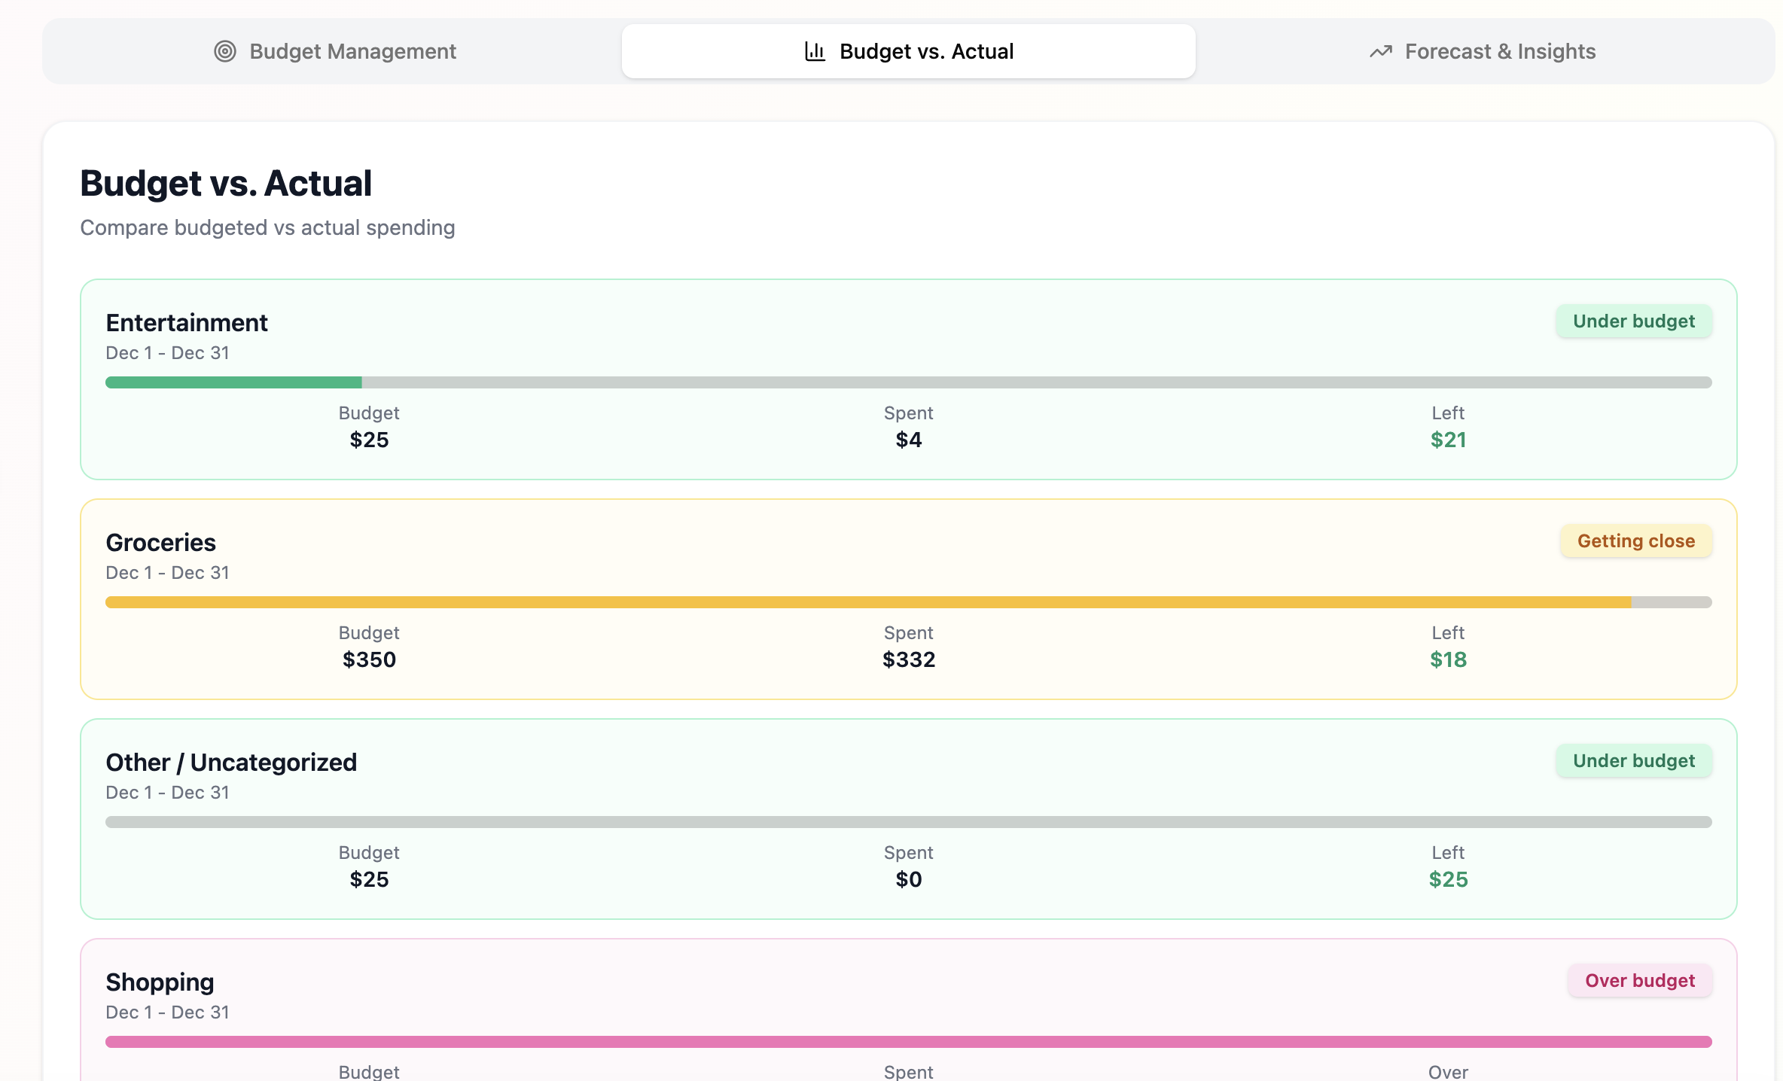Click the Entertainment green progress bar
Image resolution: width=1783 pixels, height=1081 pixels.
tap(233, 382)
